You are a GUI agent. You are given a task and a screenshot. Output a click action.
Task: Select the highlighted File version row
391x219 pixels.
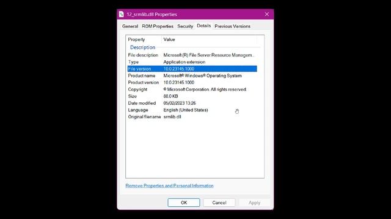click(x=192, y=69)
